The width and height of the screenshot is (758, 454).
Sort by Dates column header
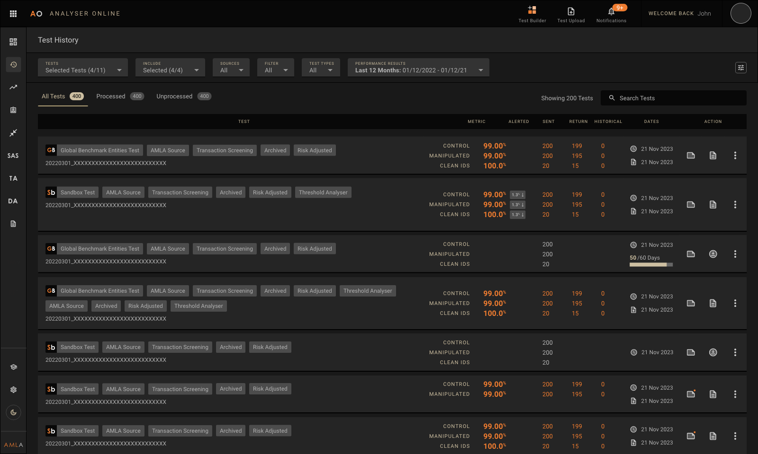[651, 122]
